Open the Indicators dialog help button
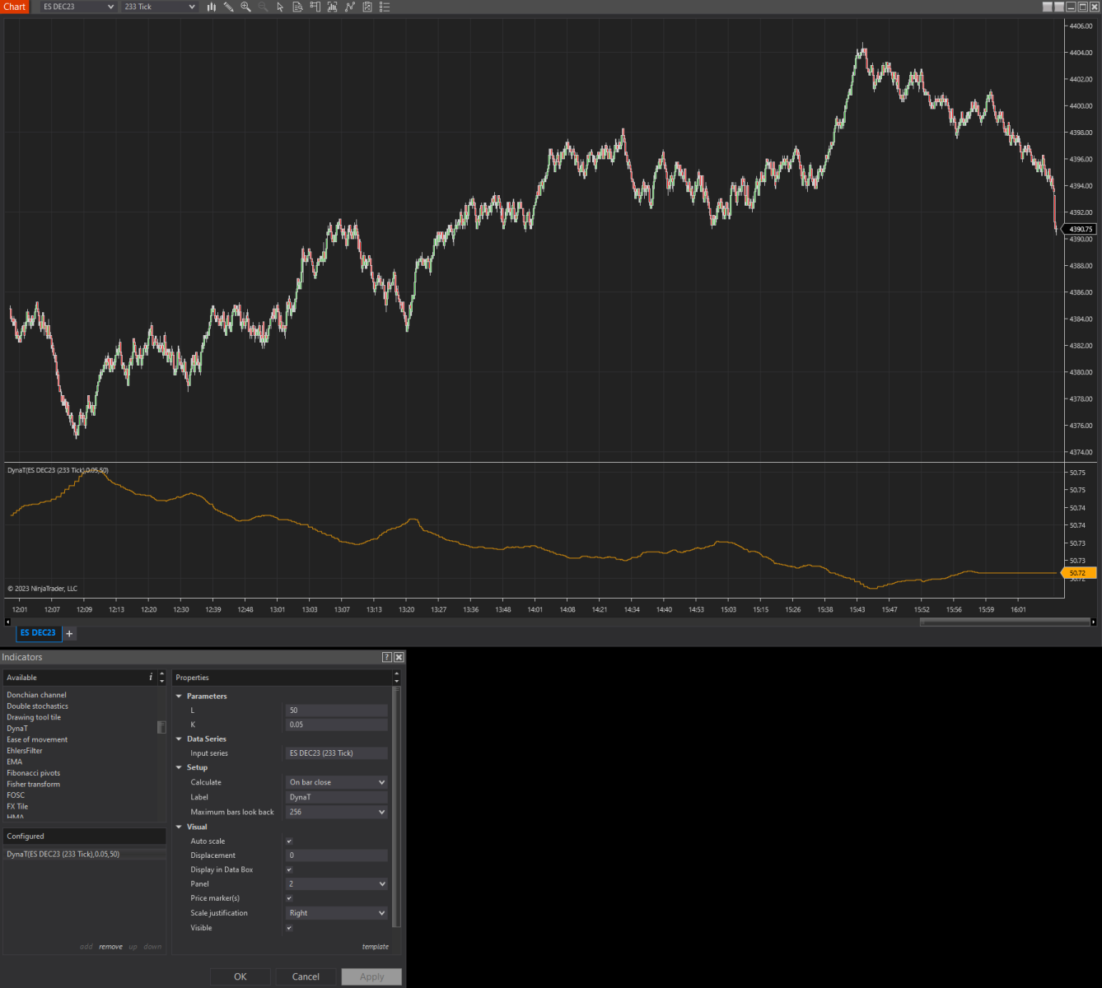 [x=386, y=657]
